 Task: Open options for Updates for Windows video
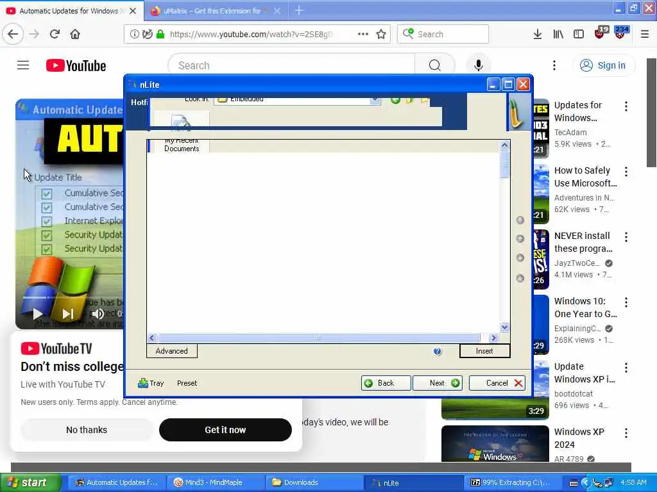coord(626,106)
